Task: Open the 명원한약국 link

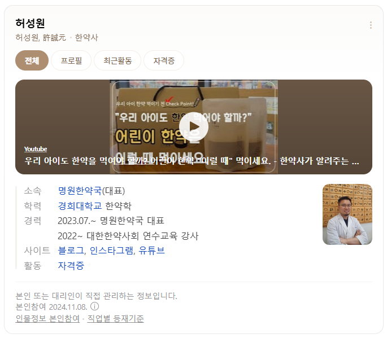Action: click(80, 191)
